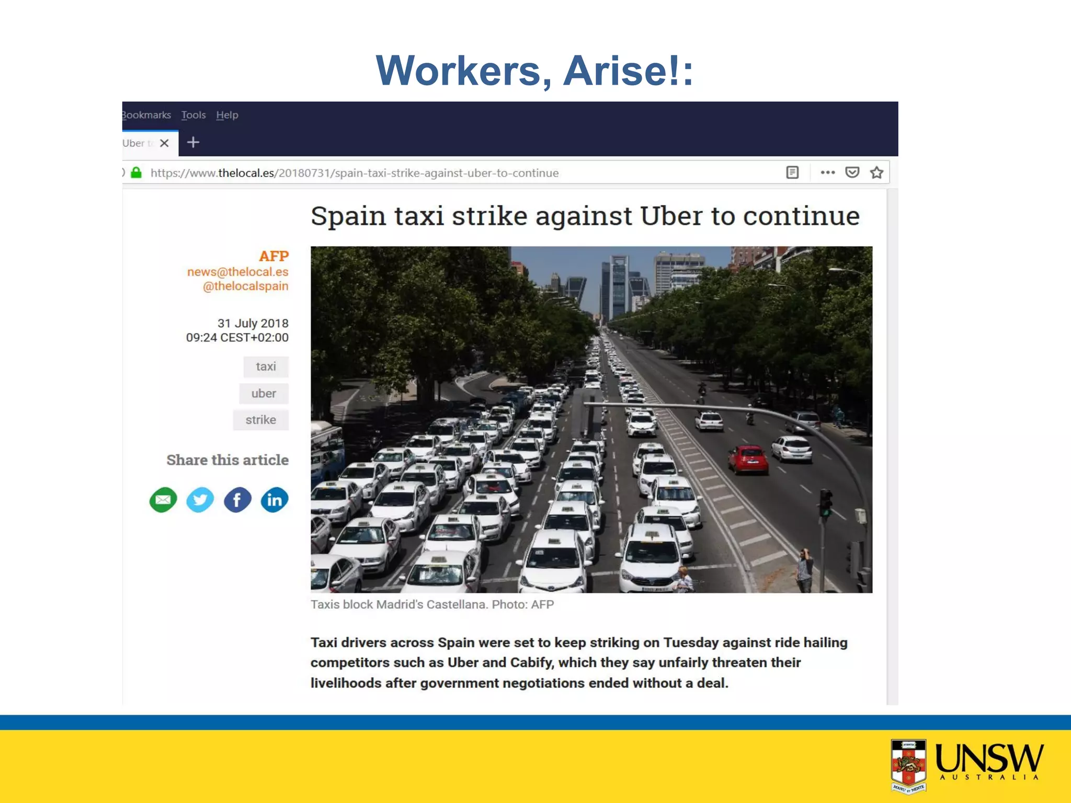Image resolution: width=1071 pixels, height=803 pixels.
Task: Click the page vertical scrollbar
Action: click(893, 447)
